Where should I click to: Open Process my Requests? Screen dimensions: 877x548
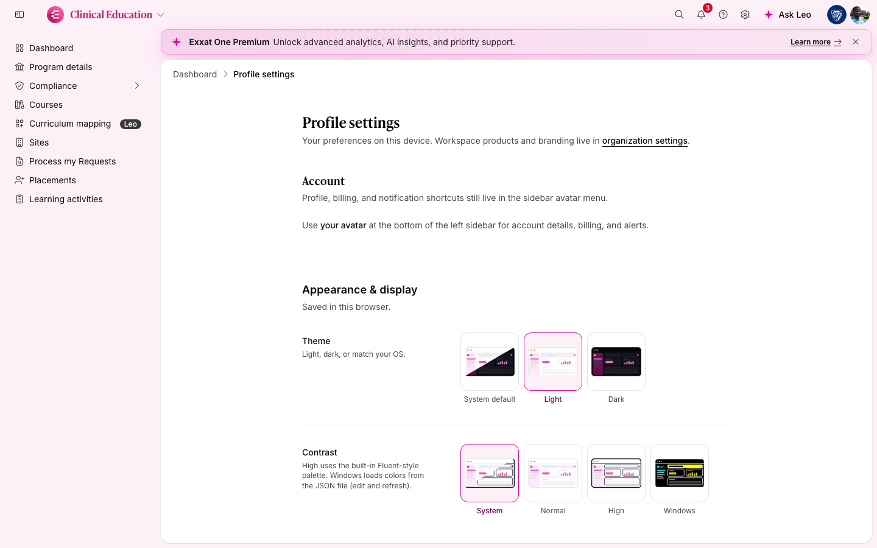pyautogui.click(x=78, y=161)
